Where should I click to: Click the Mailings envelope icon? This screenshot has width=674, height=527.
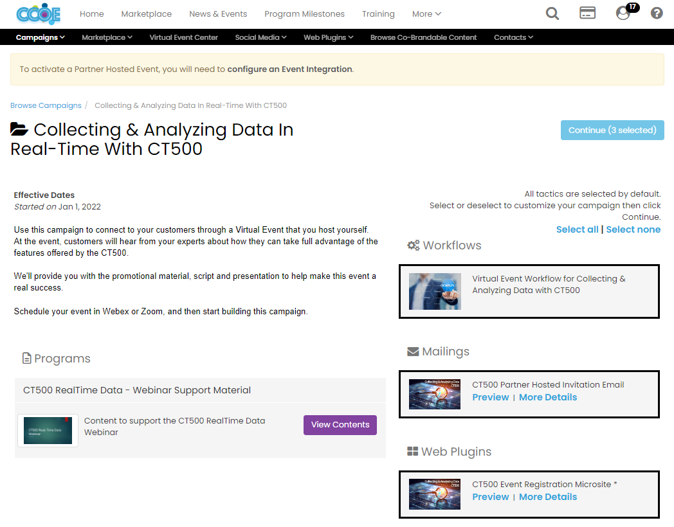pos(413,352)
